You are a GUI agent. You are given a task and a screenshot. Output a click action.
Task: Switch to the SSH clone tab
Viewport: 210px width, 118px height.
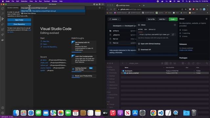[146, 29]
